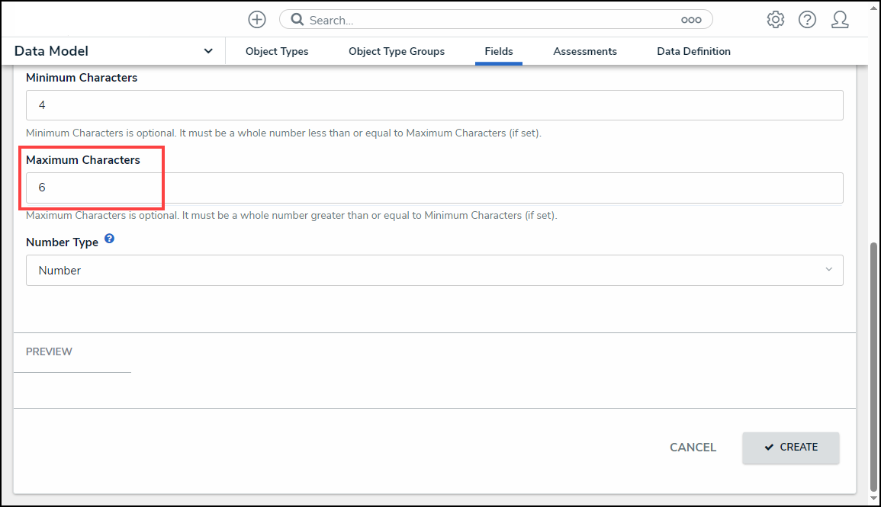Open the help question mark icon
The image size is (881, 507).
coord(808,20)
